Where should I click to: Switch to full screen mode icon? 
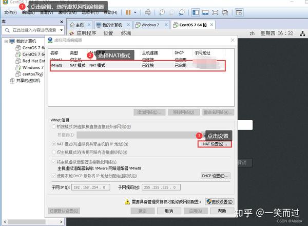point(215,12)
